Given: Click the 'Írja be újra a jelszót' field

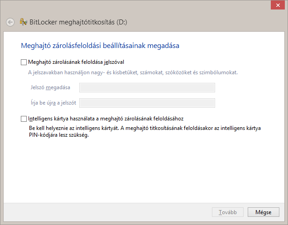Looking at the screenshot, I should point(147,103).
